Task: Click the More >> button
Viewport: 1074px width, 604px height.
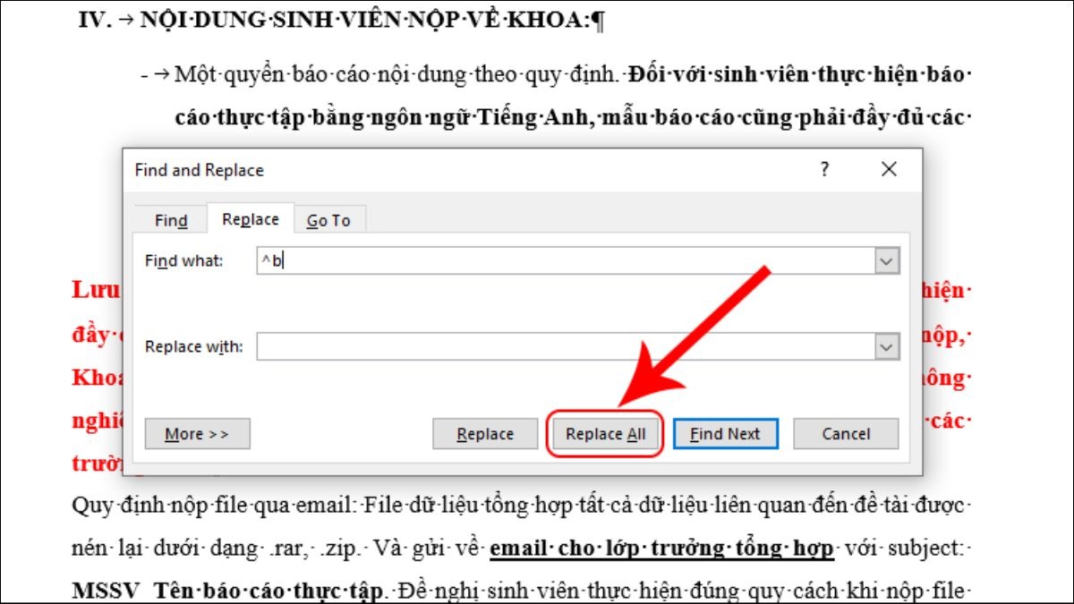Action: 197,434
